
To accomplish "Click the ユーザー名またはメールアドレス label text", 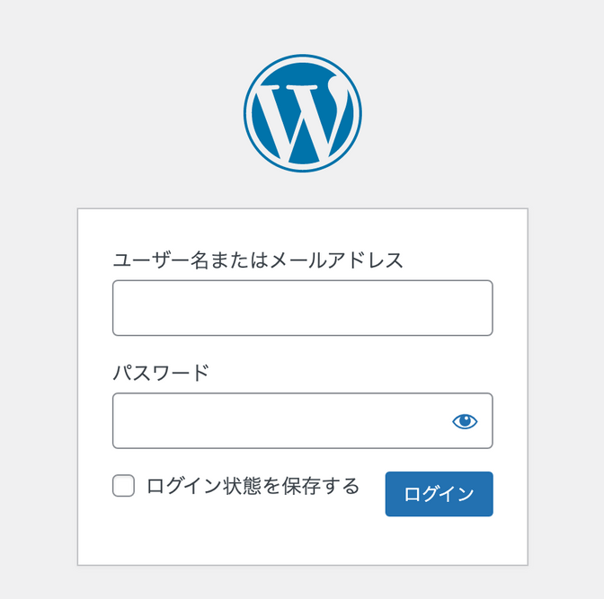I will [258, 260].
